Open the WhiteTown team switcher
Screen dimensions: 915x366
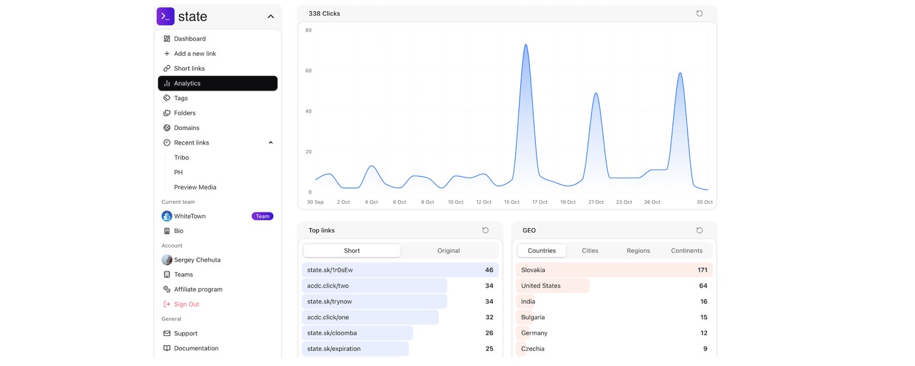point(218,216)
